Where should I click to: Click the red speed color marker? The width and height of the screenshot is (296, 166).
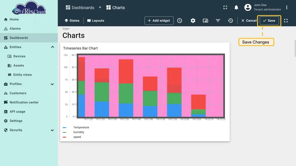point(64,137)
